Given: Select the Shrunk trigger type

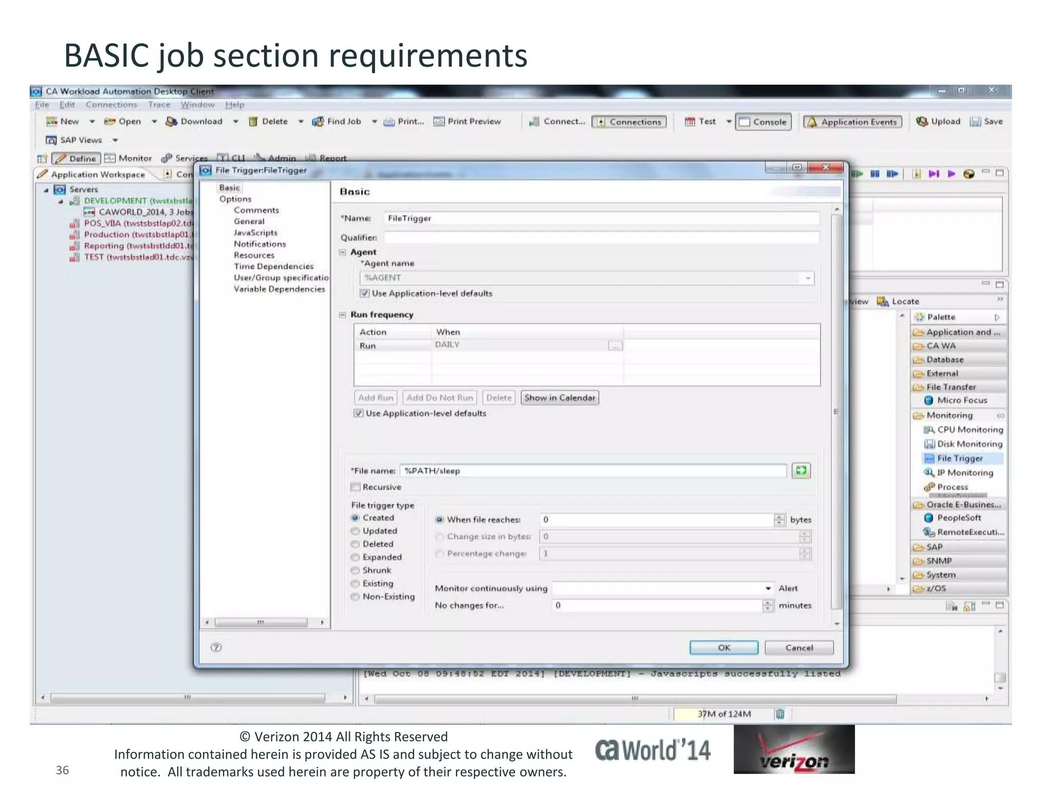Looking at the screenshot, I should click(x=355, y=570).
